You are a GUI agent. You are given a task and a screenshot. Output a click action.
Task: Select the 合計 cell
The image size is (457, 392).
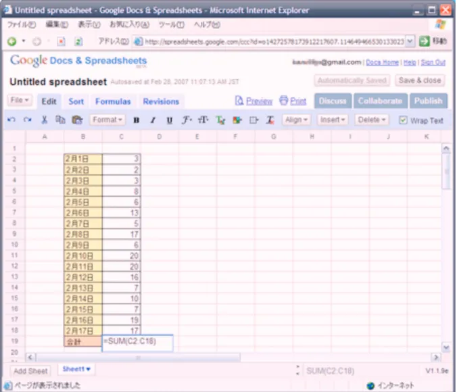click(x=83, y=341)
